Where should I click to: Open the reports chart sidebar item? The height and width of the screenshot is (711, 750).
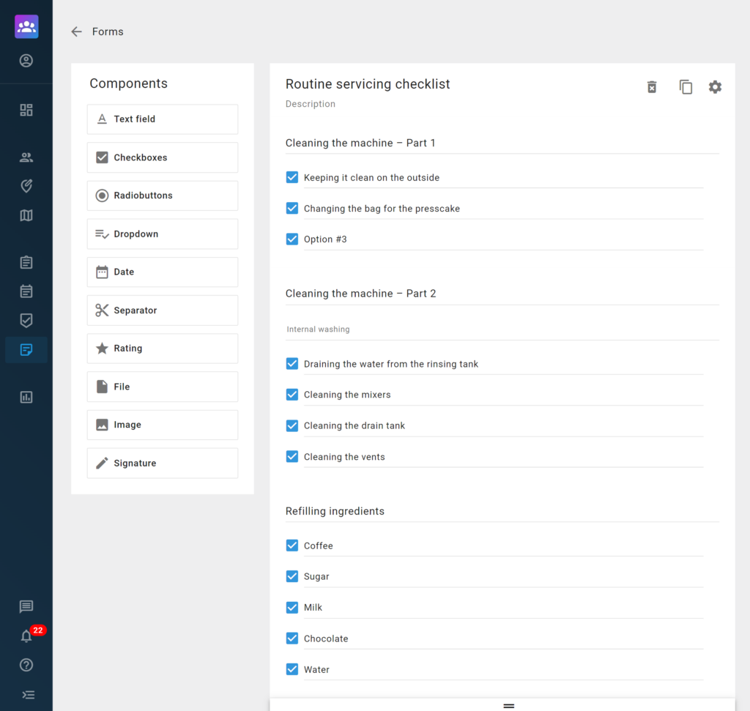click(x=26, y=397)
